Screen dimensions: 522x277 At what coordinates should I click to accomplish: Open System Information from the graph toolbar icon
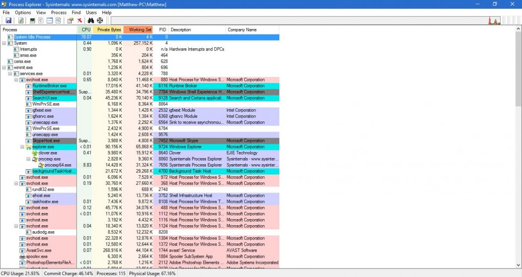click(32, 20)
